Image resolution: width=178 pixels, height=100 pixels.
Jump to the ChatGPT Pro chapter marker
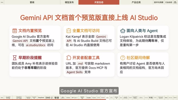click(x=8, y=97)
